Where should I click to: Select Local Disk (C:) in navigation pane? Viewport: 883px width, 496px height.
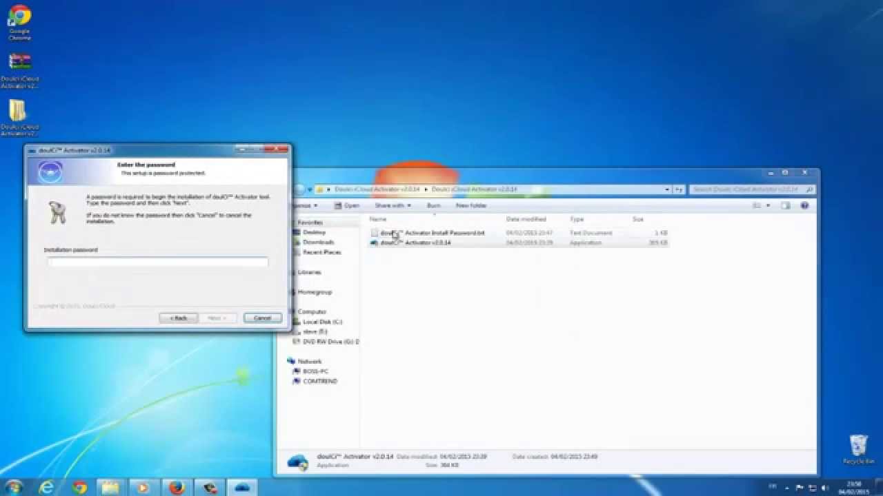[322, 322]
